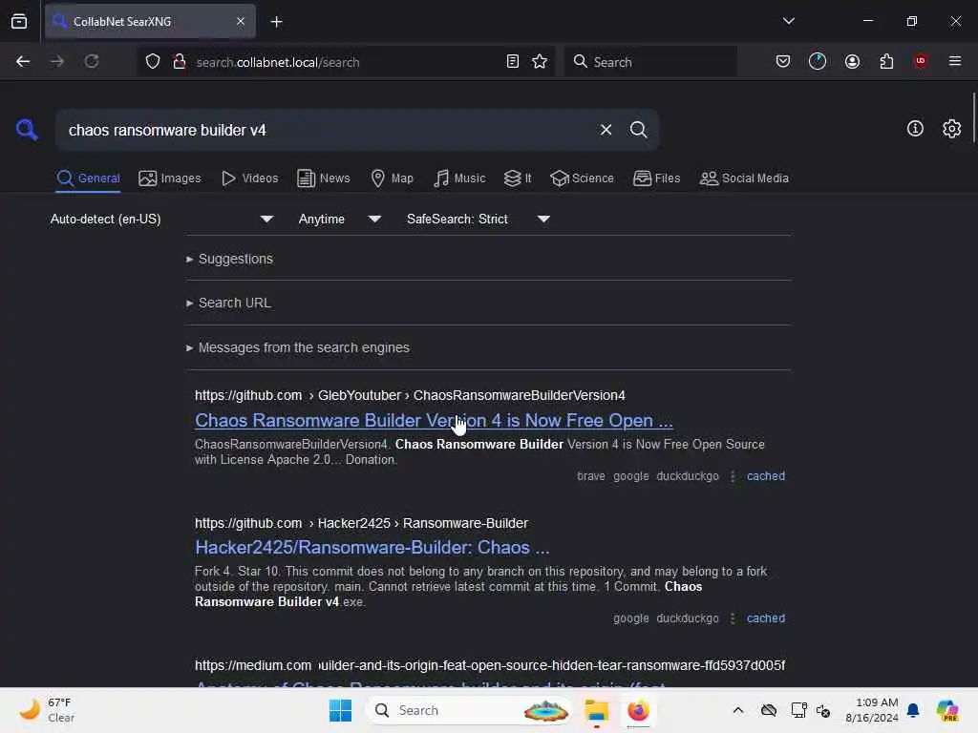The height and width of the screenshot is (733, 978).
Task: Open the Firefox View icon
Action: (x=19, y=21)
